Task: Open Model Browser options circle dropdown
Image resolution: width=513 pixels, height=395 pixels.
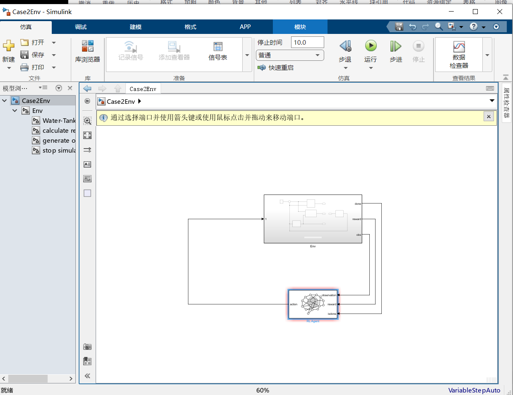Action: 59,88
